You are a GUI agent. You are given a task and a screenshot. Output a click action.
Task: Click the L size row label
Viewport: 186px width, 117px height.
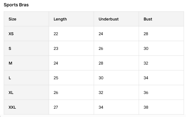point(10,78)
